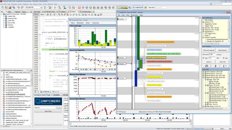The image size is (232, 130).
Task: Click the Build Project hammer icon
Action: click(45, 8)
